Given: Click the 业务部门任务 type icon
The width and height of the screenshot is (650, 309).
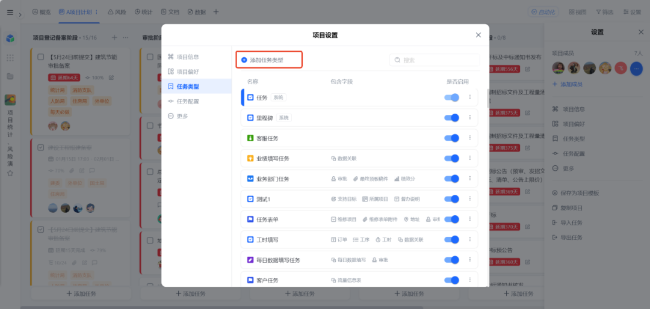Looking at the screenshot, I should pos(250,179).
